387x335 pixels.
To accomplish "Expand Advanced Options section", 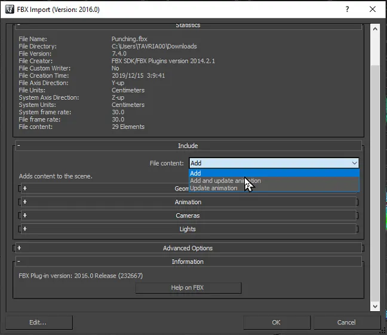I will click(x=188, y=248).
